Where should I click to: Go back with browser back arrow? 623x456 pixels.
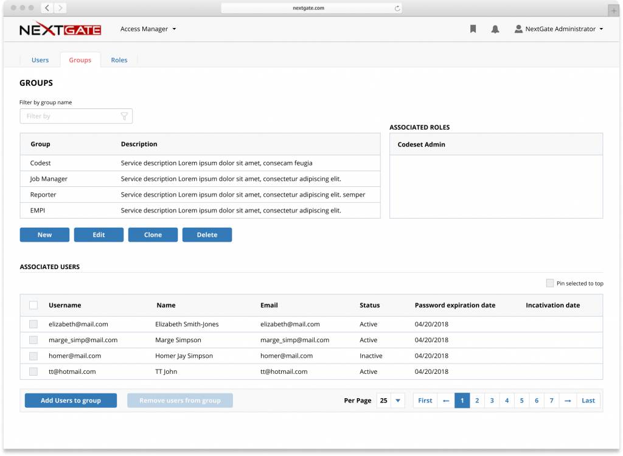(47, 8)
